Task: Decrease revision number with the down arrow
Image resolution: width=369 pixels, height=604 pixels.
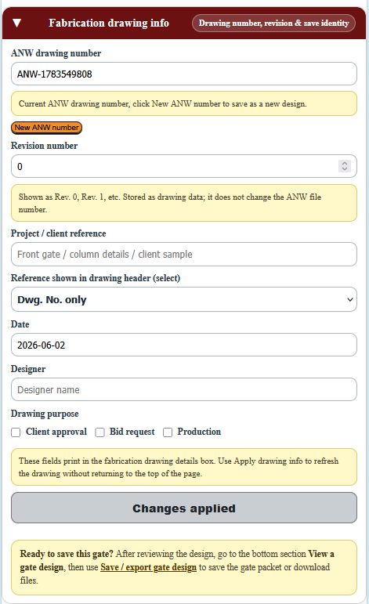Action: click(345, 169)
